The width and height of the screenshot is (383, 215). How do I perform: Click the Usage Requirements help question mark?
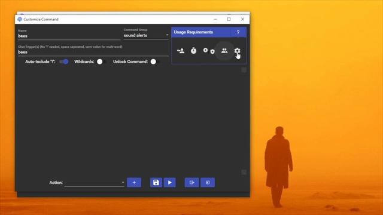[x=238, y=32]
